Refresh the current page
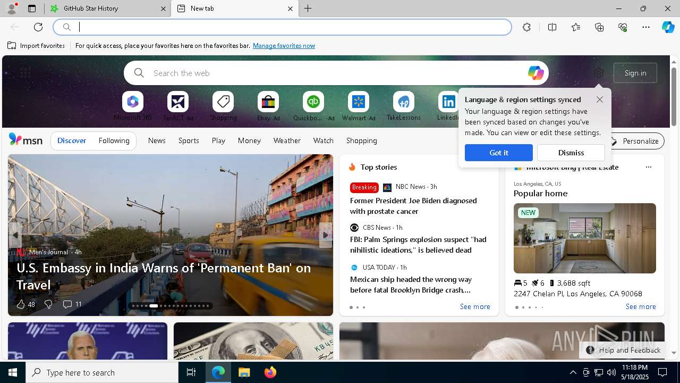The image size is (680, 383). (38, 27)
